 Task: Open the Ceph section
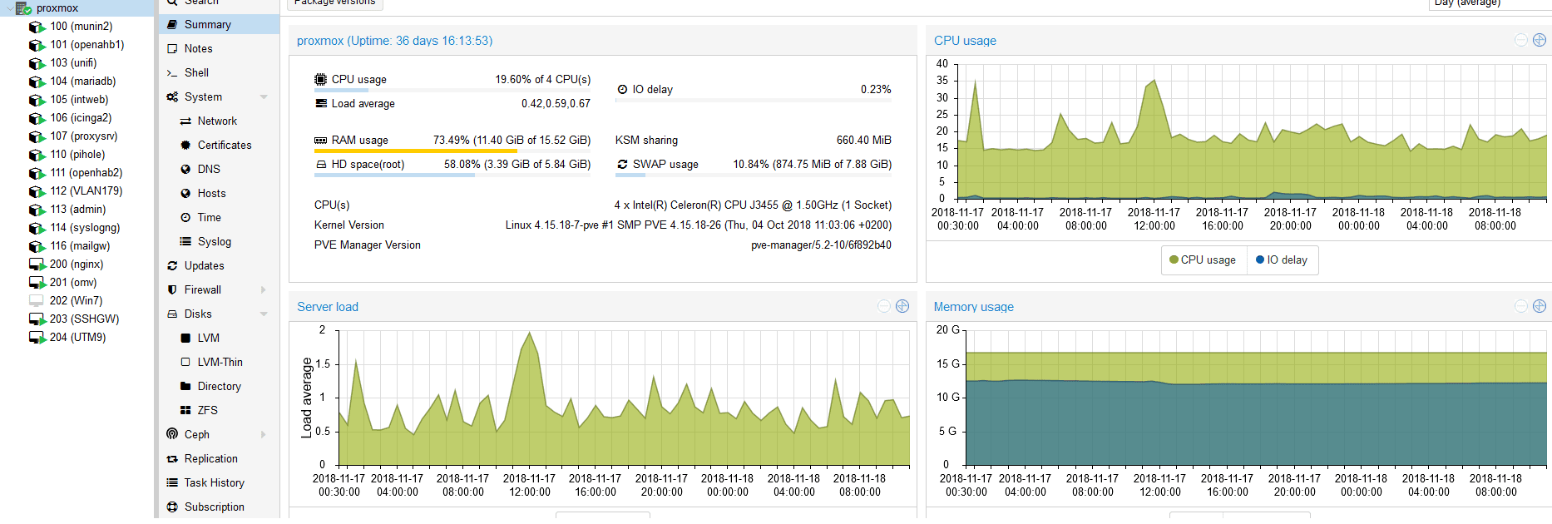197,435
